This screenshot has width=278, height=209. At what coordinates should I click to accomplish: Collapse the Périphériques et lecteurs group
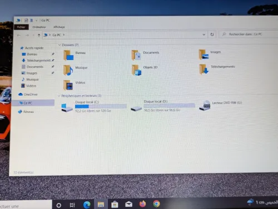pyautogui.click(x=59, y=96)
